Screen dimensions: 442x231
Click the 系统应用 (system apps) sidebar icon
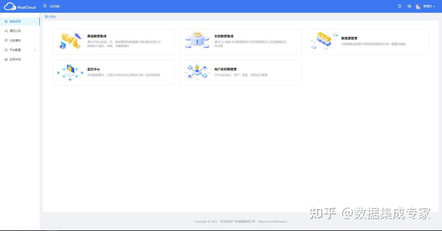[6, 21]
